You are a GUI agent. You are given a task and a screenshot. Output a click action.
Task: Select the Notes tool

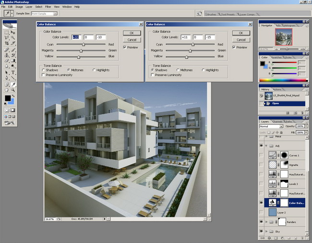[7, 85]
